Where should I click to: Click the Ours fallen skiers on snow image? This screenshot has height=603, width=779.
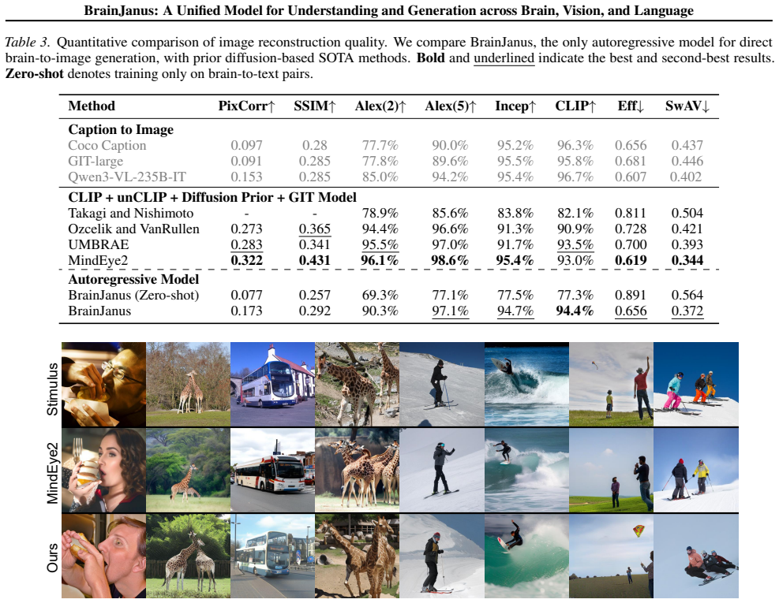pos(696,556)
